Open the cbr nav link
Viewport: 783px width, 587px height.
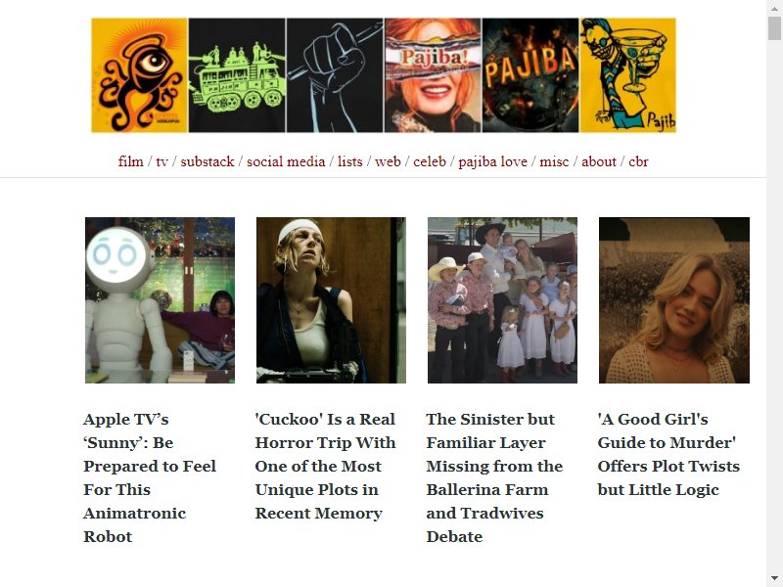click(x=639, y=161)
